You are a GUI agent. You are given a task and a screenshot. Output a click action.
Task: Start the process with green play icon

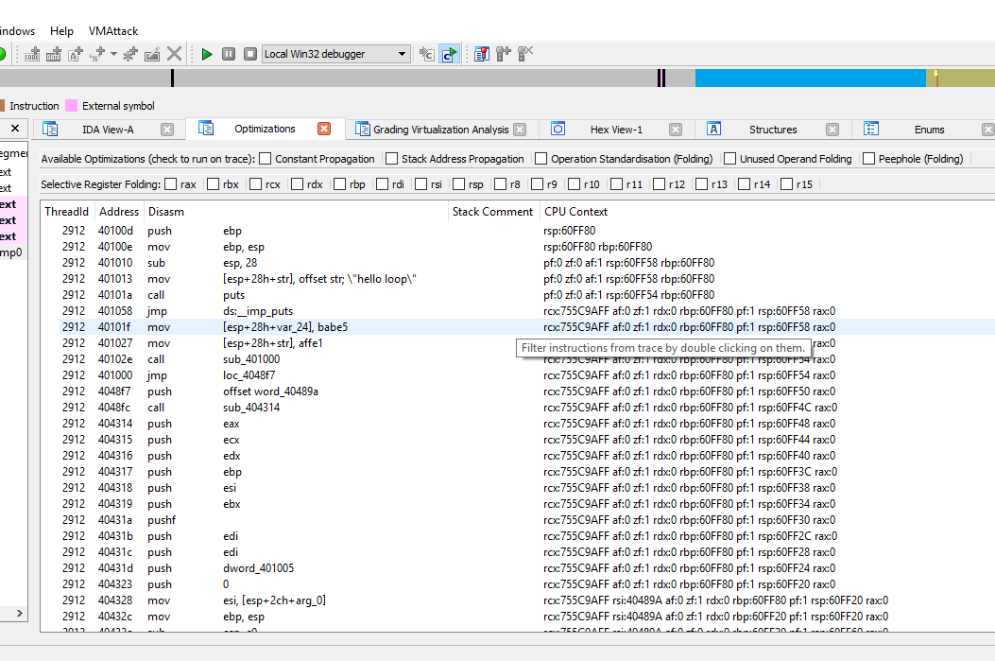point(206,54)
